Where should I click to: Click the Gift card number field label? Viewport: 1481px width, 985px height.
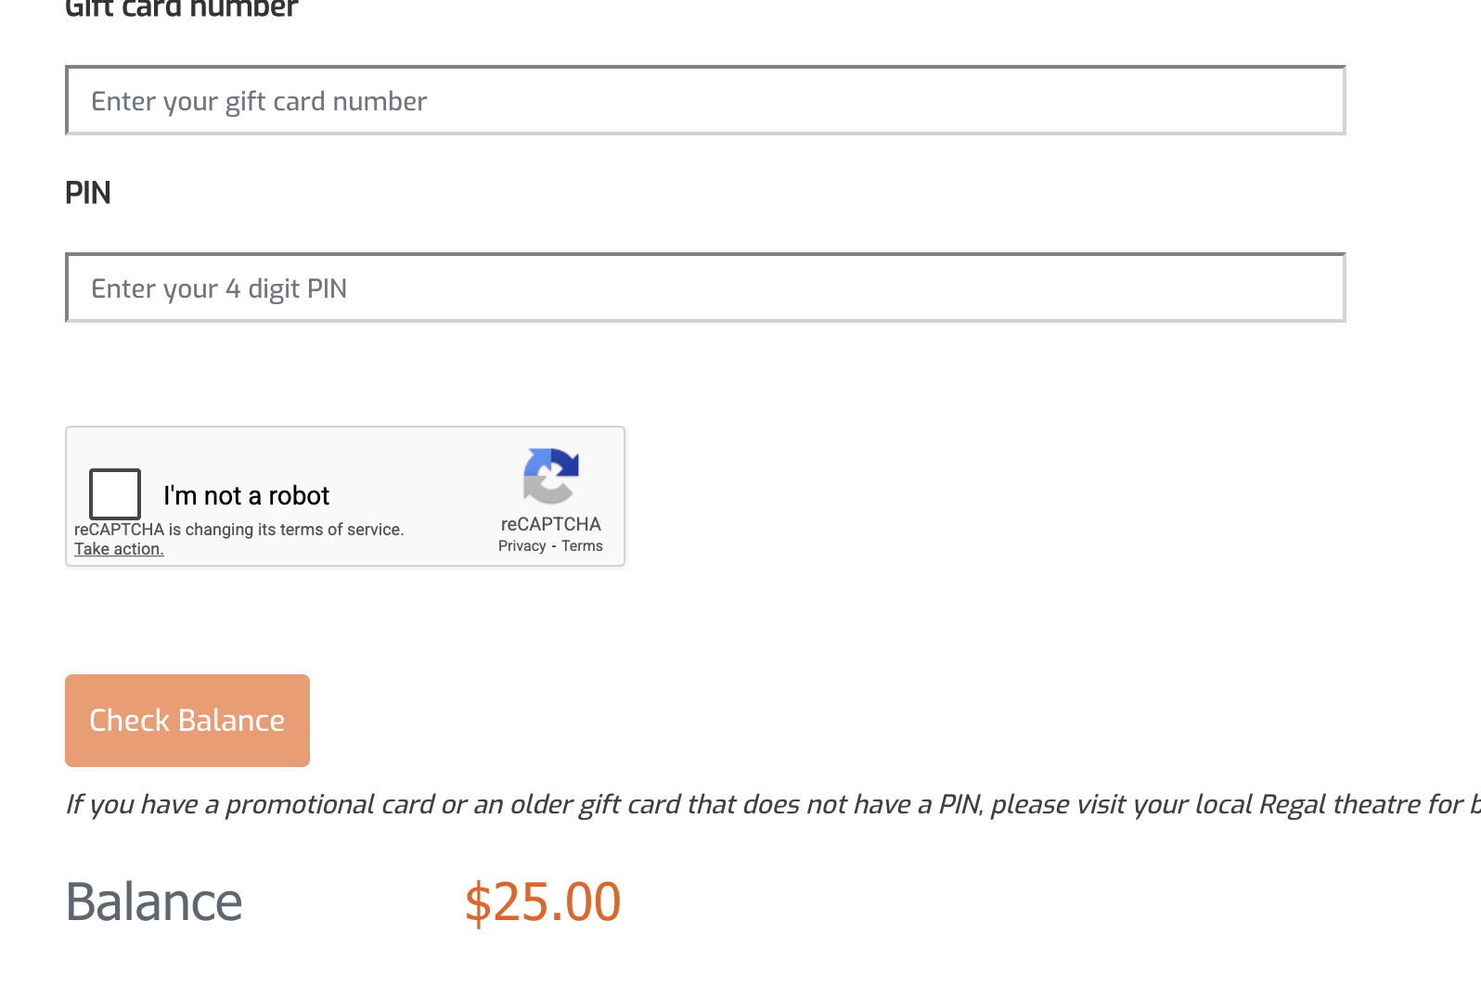click(x=182, y=9)
